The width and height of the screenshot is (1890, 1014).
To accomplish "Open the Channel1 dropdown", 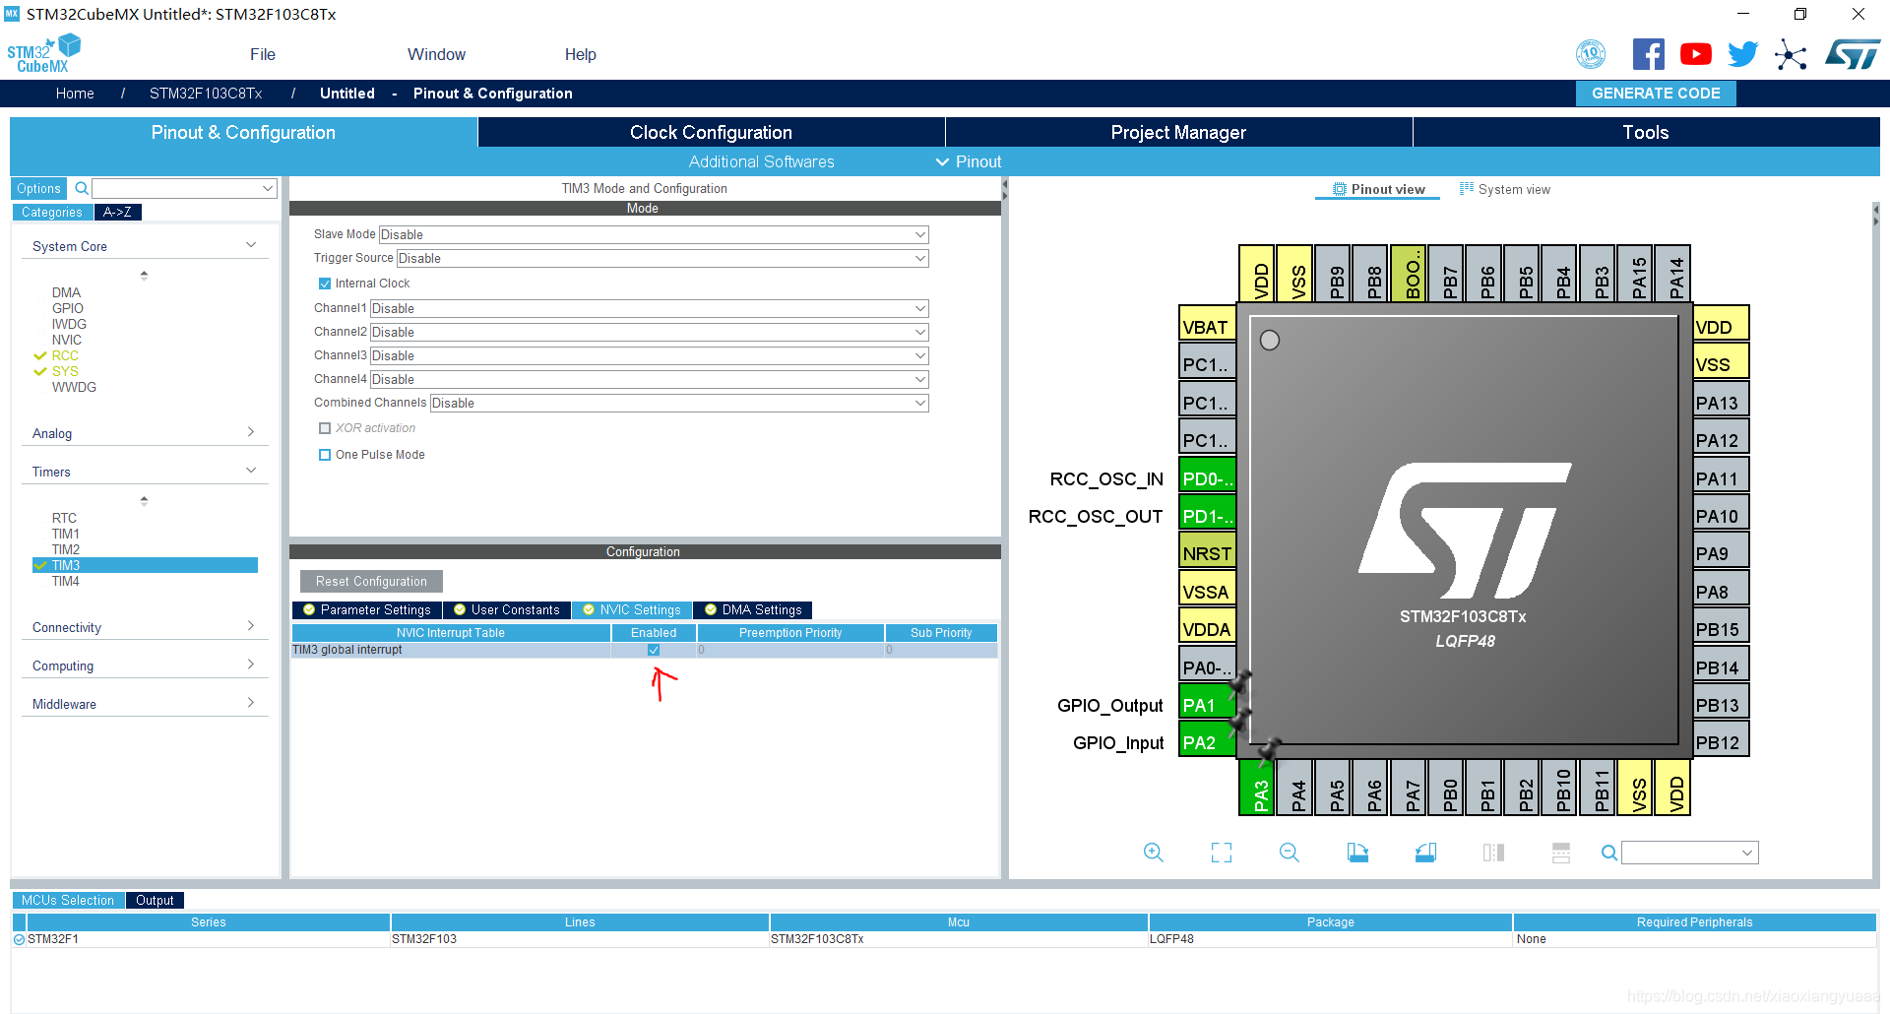I will [x=649, y=308].
